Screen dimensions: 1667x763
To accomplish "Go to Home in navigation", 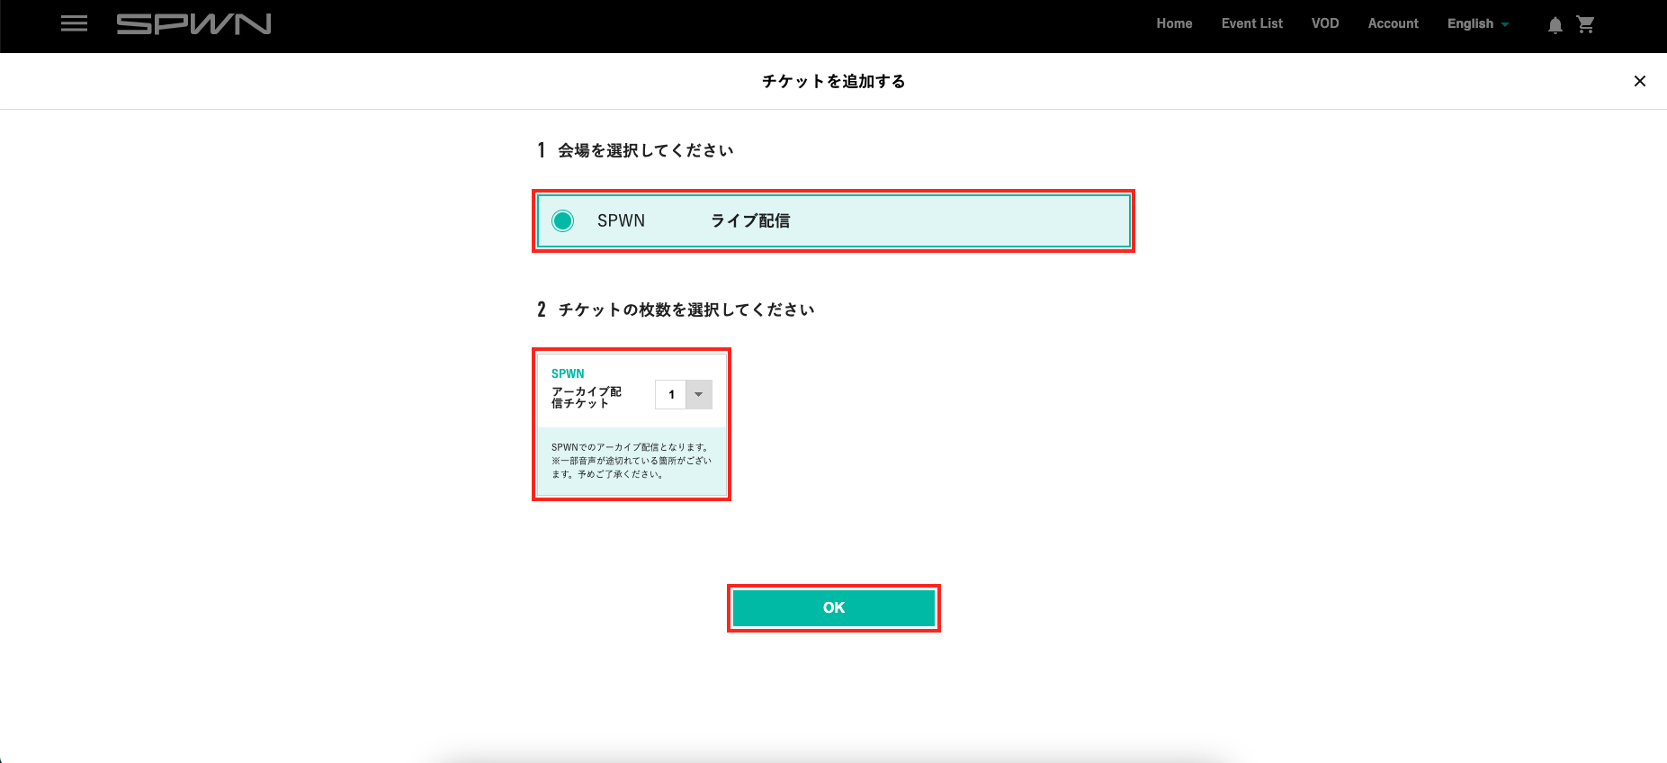I will (1174, 23).
